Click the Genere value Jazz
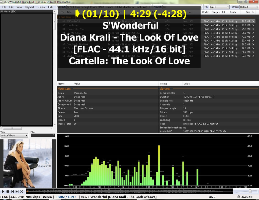Image resolution: width=259 pixels, height=200 pixels. [x=76, y=112]
